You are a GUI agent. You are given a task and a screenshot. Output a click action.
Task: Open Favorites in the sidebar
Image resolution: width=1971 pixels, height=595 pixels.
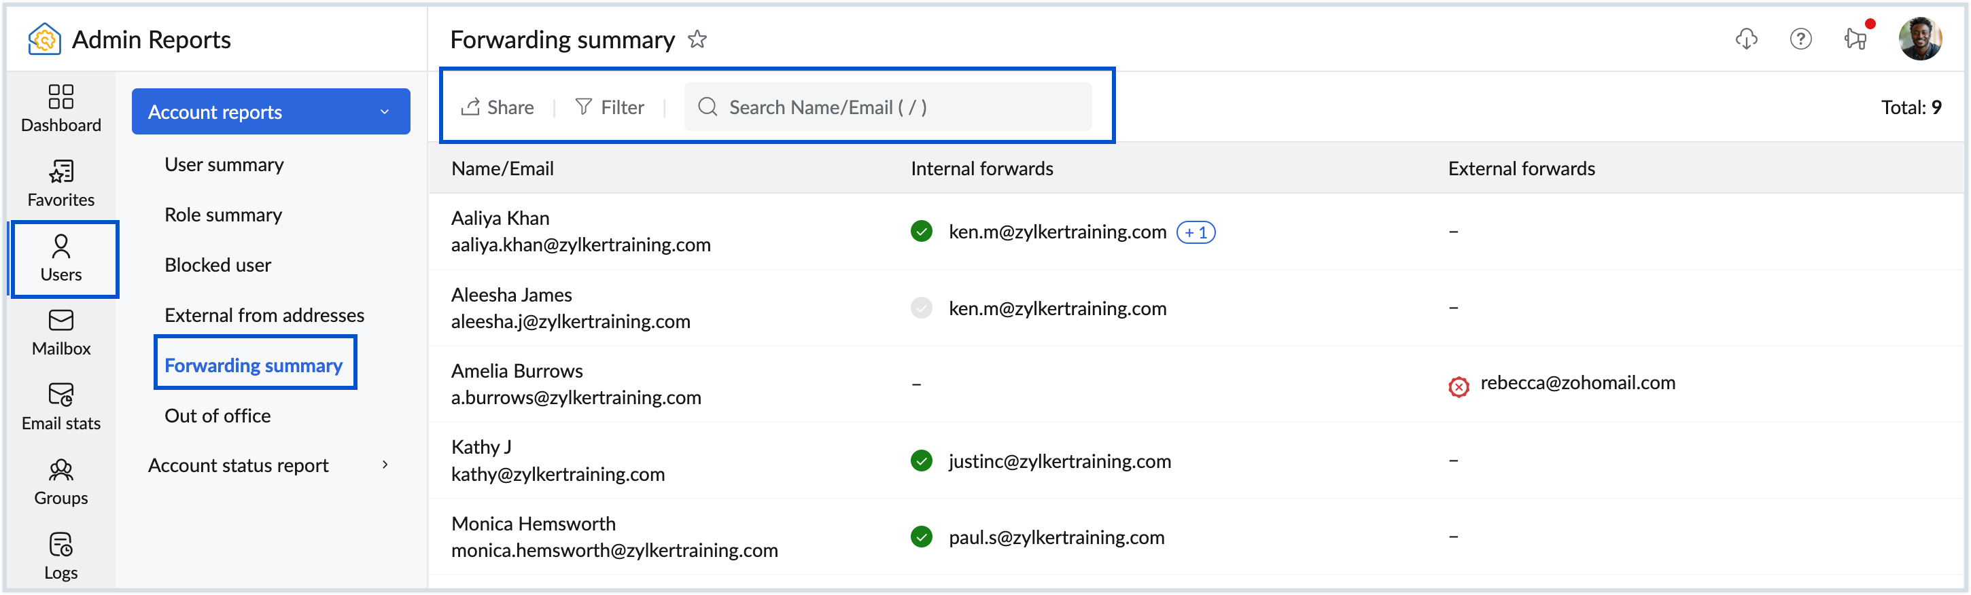61,183
